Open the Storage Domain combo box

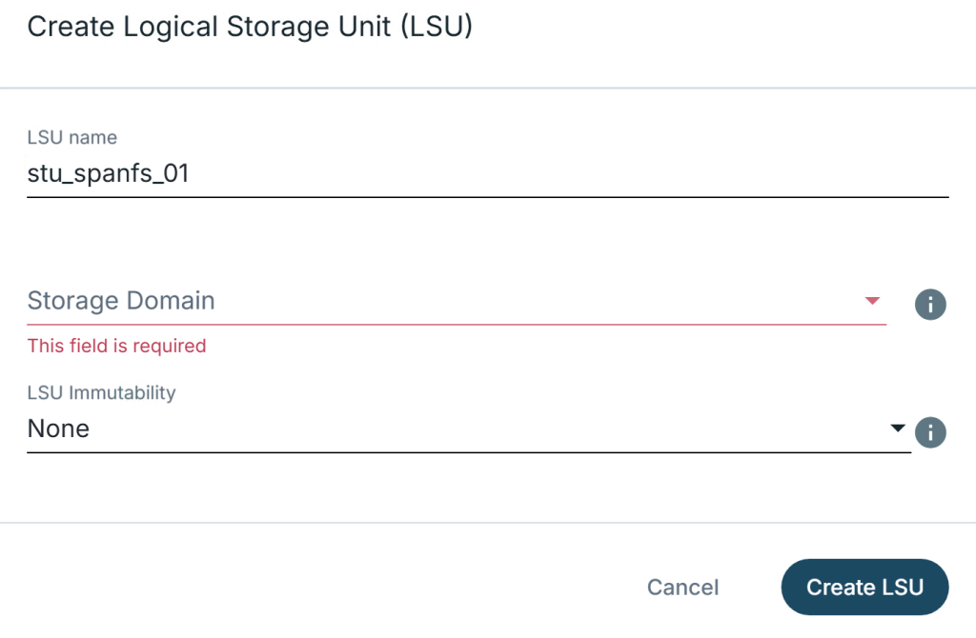click(x=456, y=302)
